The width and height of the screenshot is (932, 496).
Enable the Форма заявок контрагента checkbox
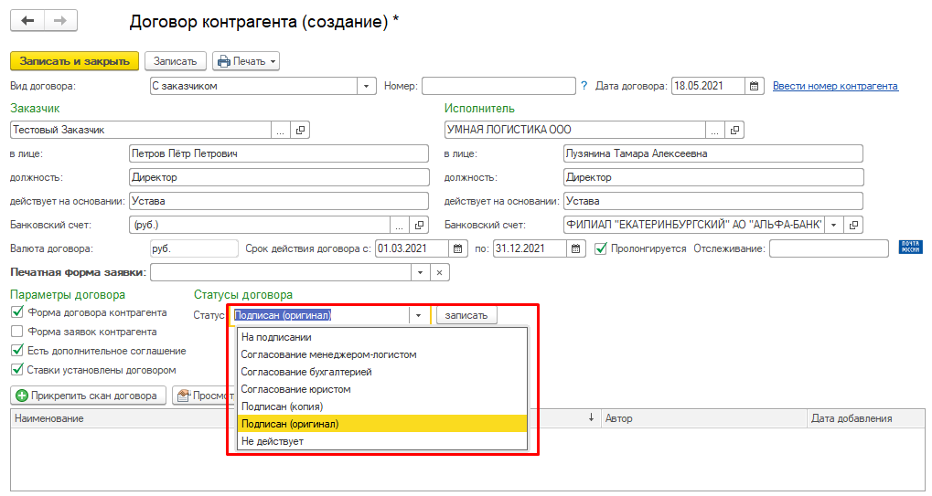(17, 331)
